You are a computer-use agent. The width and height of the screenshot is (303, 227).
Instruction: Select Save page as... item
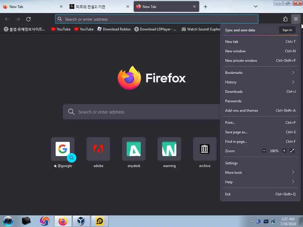(260, 132)
